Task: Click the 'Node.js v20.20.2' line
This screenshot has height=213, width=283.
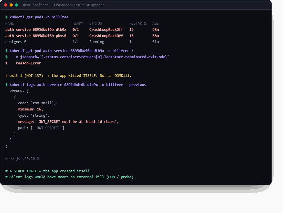Action: (22, 159)
